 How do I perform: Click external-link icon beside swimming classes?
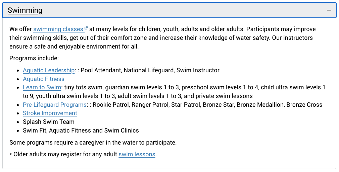point(86,28)
